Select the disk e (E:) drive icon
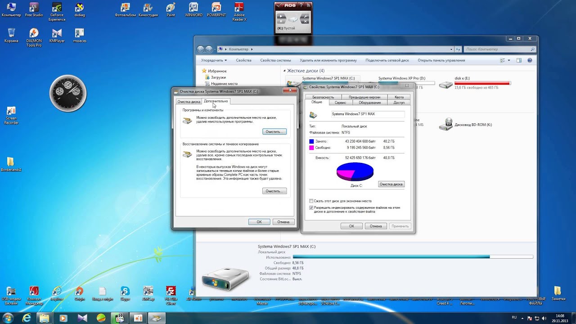 446,85
